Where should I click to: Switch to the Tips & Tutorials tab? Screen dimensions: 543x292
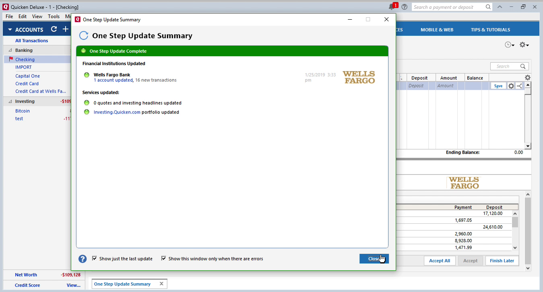coord(490,30)
